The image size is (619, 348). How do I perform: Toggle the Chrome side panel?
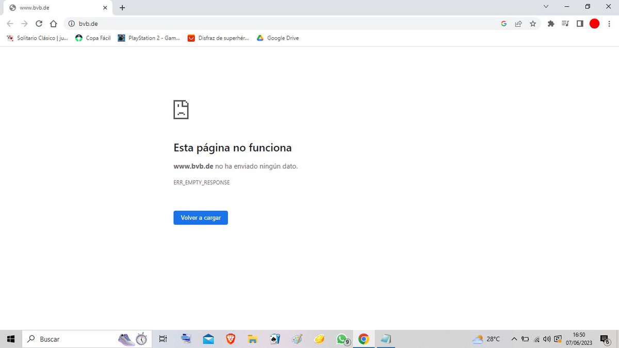(x=580, y=24)
